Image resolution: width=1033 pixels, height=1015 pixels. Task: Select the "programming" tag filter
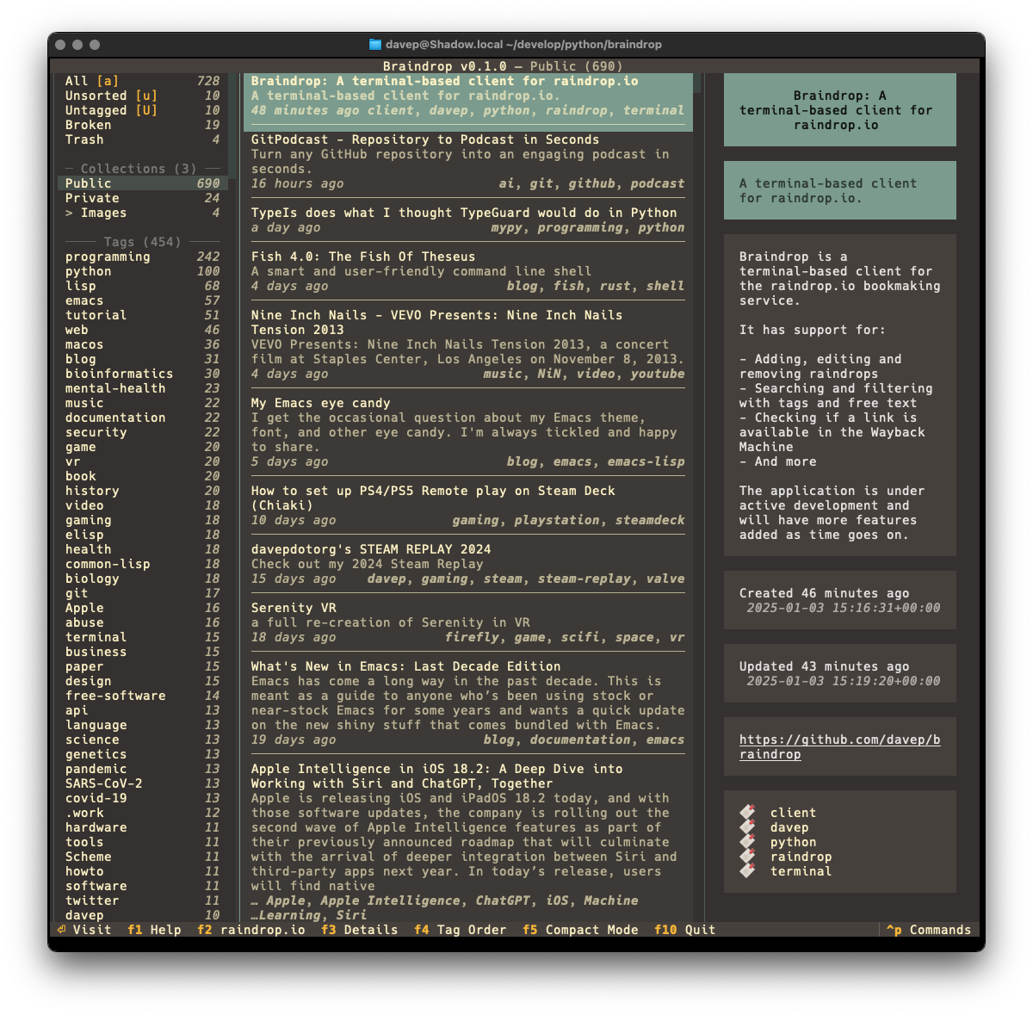point(108,257)
